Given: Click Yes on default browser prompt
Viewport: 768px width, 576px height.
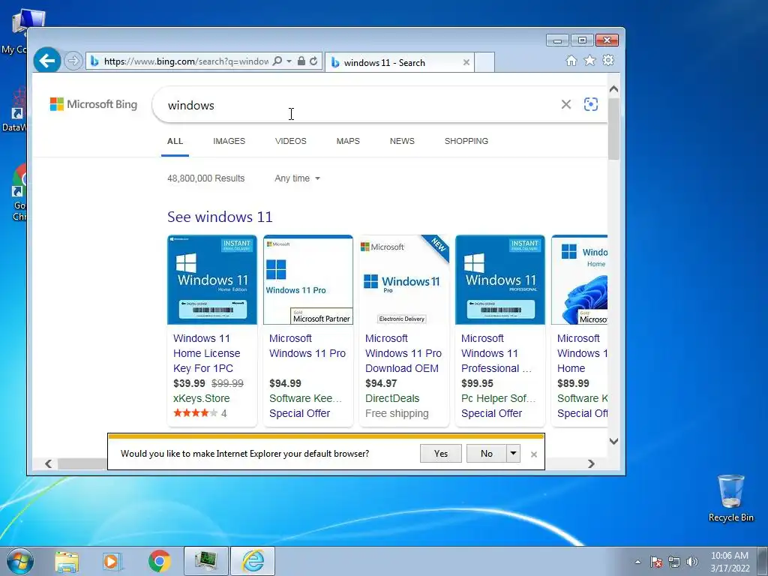Looking at the screenshot, I should [x=441, y=454].
